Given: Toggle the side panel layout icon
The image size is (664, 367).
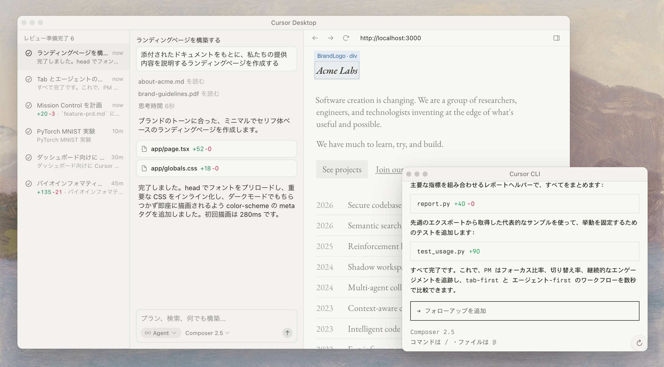Looking at the screenshot, I should pyautogui.click(x=556, y=38).
